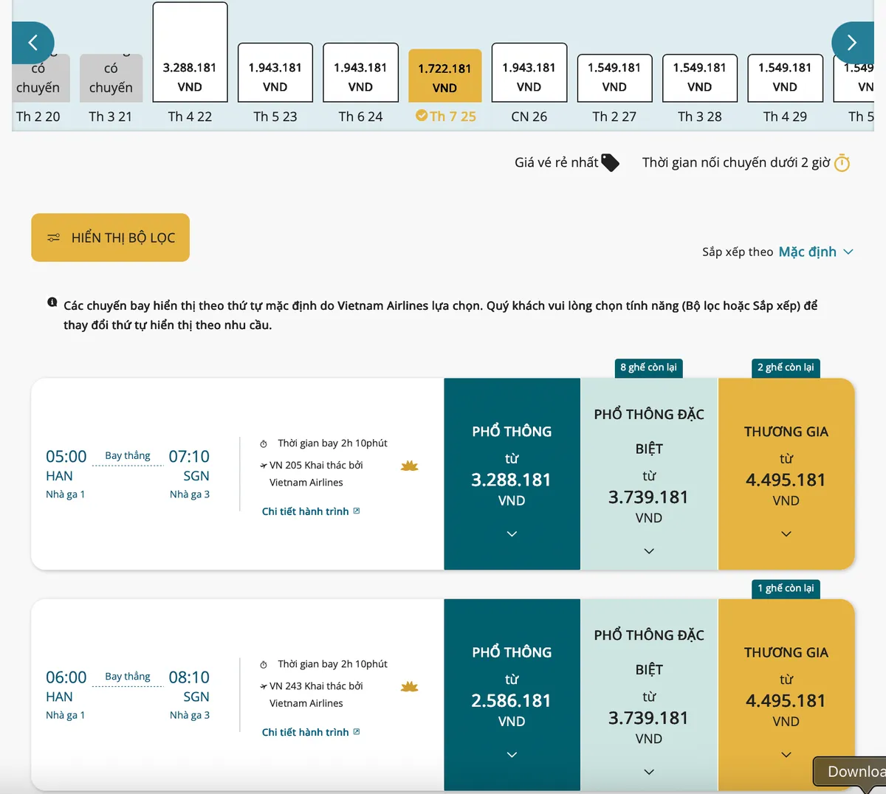
Task: Expand Phổ Thông Đặc Biệt chevron for 06:00 flight
Action: pyautogui.click(x=649, y=772)
